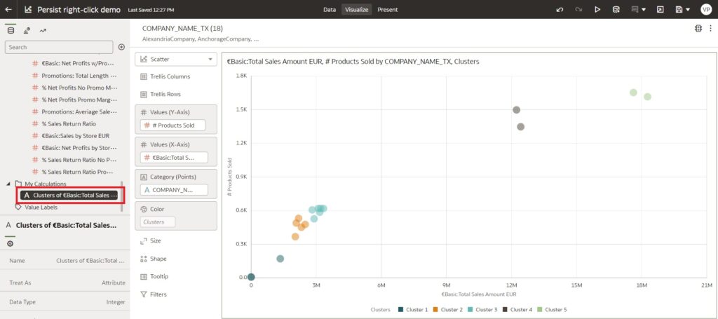Change the Data Type Integer value
This screenshot has width=718, height=319.
coord(115,302)
